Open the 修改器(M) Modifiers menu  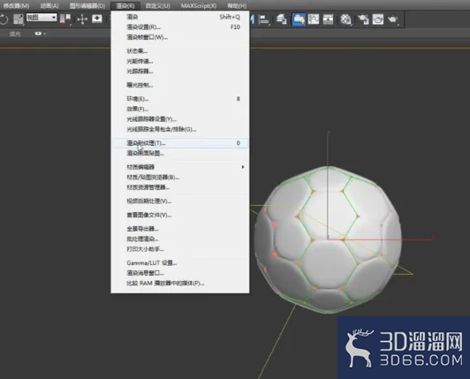(16, 5)
